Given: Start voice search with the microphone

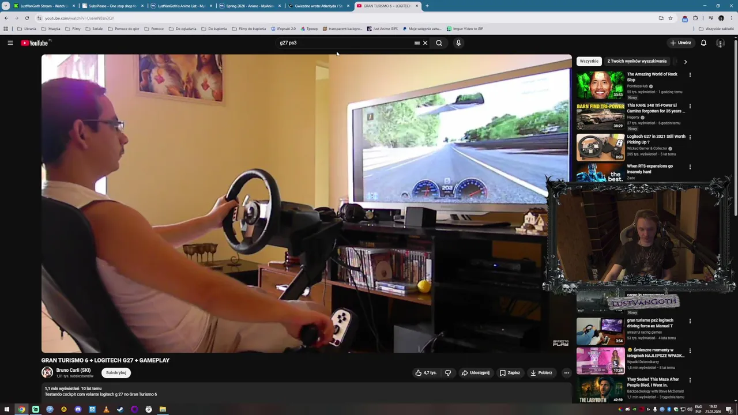Looking at the screenshot, I should (x=458, y=43).
